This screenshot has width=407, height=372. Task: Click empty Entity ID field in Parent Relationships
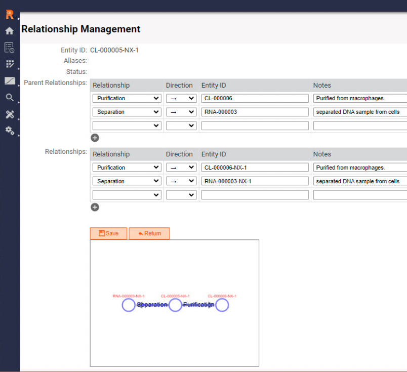255,126
